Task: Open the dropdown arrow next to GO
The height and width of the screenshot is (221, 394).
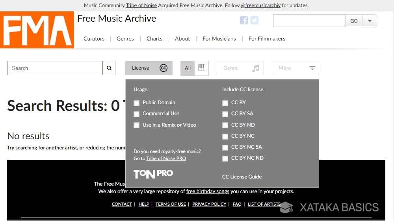Action: coord(370,21)
